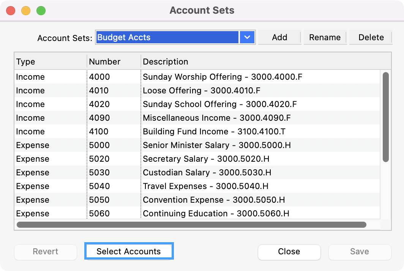Highlight the Custodian Salary expense row
Image resolution: width=404 pixels, height=271 pixels.
click(x=207, y=173)
